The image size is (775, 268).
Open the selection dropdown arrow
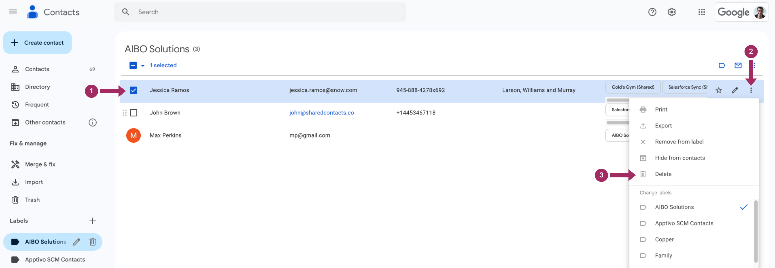[143, 65]
